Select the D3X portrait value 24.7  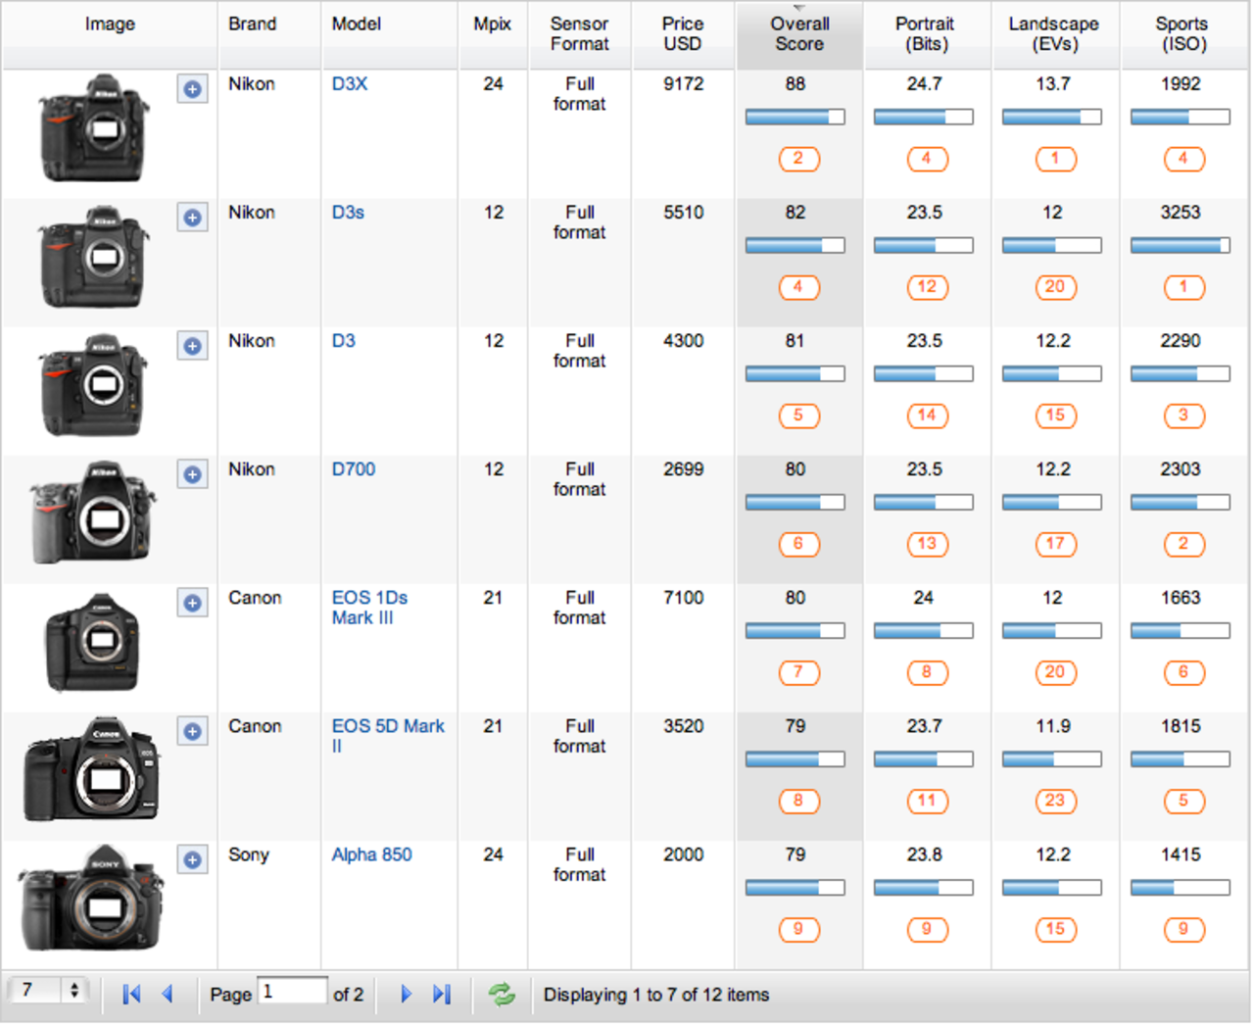click(x=924, y=84)
